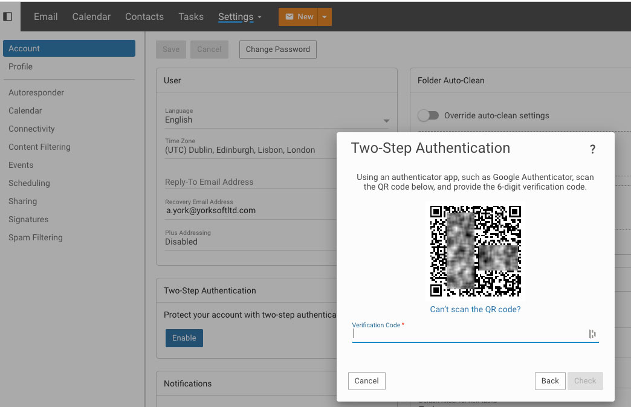Open Sharing settings
The height and width of the screenshot is (407, 631).
(22, 201)
